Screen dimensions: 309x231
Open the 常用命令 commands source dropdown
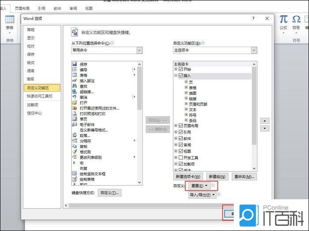pyautogui.click(x=140, y=50)
